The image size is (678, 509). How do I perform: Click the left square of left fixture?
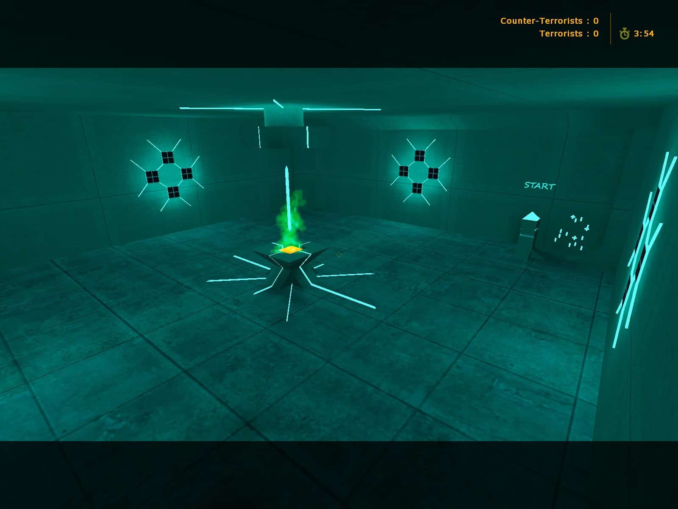coord(152,176)
